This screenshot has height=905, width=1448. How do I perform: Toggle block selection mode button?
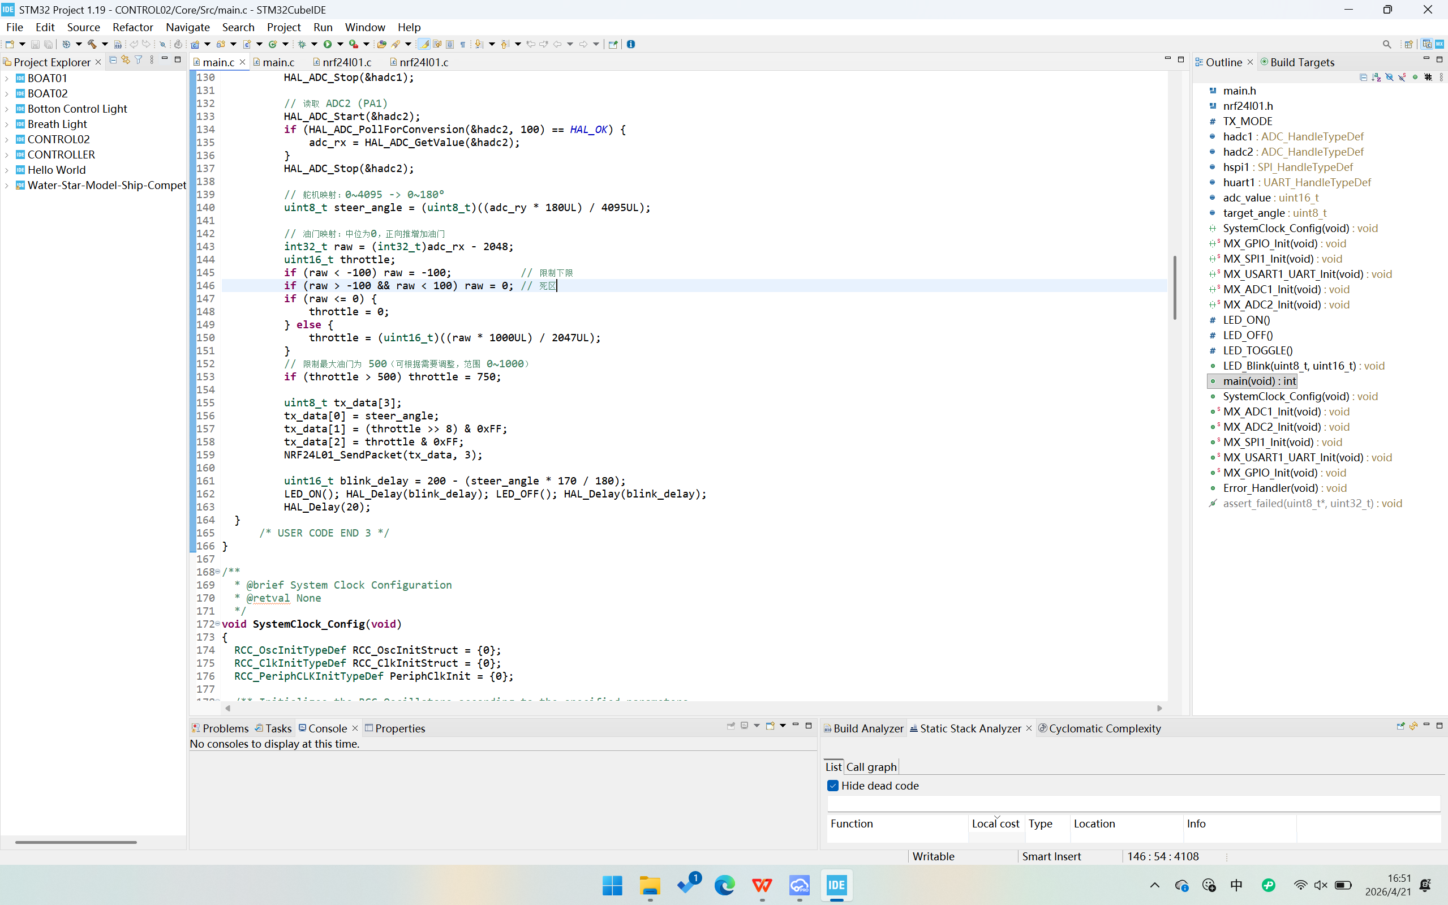coord(449,44)
